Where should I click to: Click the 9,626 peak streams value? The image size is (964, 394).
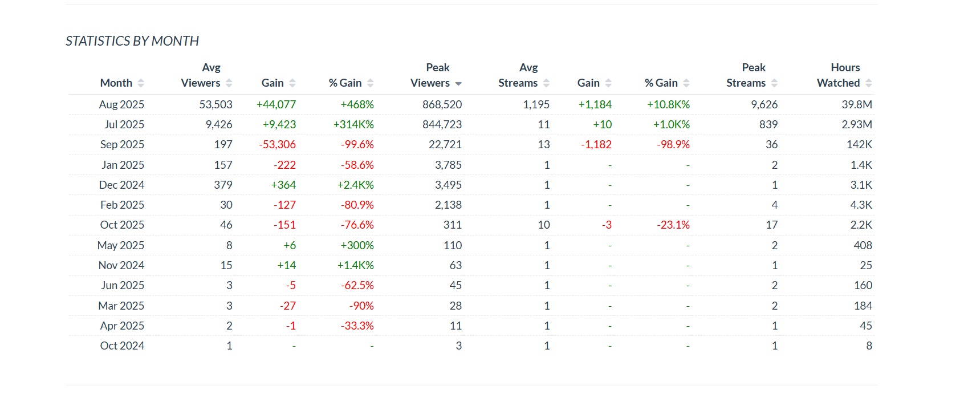pyautogui.click(x=764, y=104)
